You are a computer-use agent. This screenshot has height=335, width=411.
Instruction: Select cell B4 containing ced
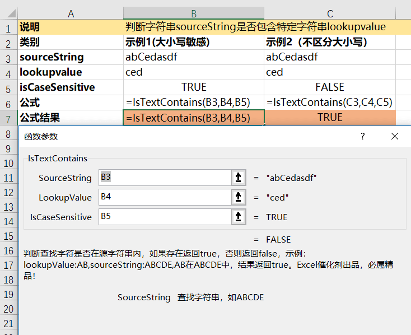click(194, 72)
